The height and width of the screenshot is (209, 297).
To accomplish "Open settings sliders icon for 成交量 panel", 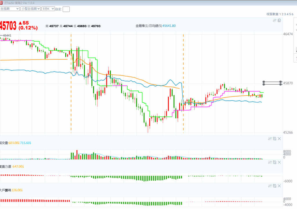I will point(270,139).
